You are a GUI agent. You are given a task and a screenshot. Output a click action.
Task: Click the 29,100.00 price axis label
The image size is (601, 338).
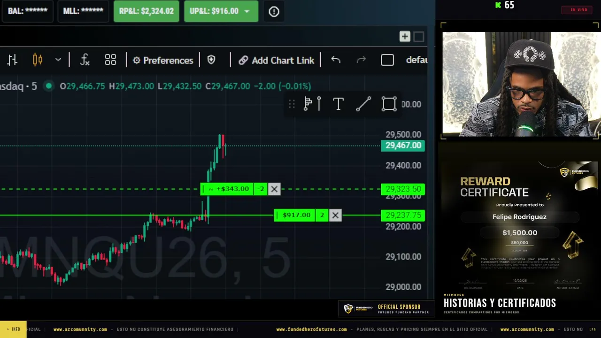pyautogui.click(x=403, y=257)
